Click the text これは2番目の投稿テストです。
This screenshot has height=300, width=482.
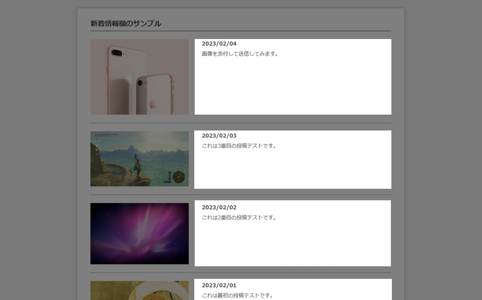click(x=239, y=218)
